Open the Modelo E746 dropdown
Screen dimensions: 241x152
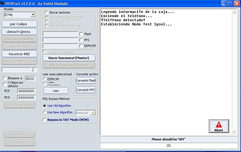33,15
